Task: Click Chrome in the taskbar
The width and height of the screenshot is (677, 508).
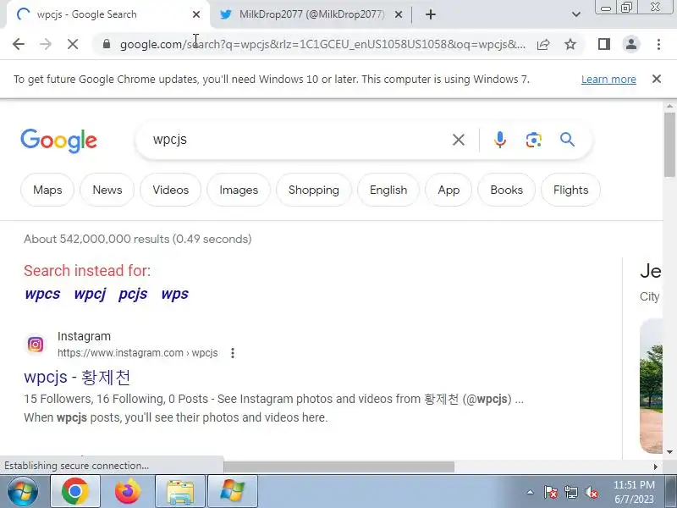Action: tap(75, 492)
